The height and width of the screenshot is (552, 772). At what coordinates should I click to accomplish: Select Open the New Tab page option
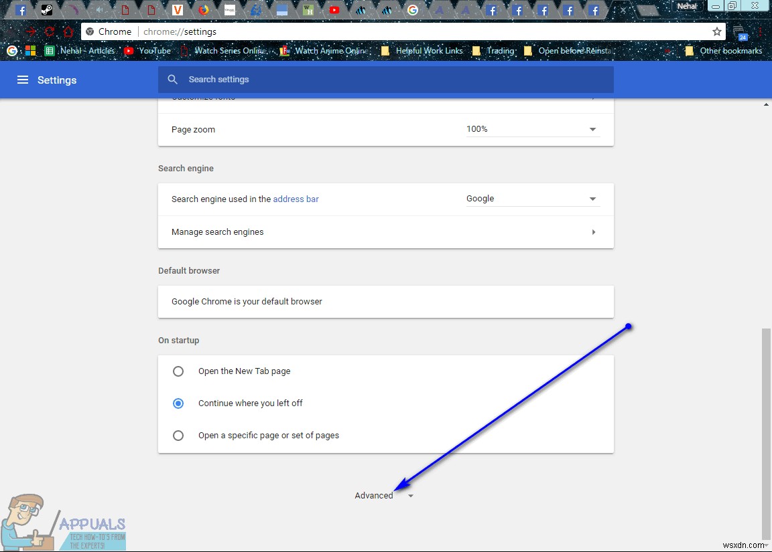coord(178,371)
